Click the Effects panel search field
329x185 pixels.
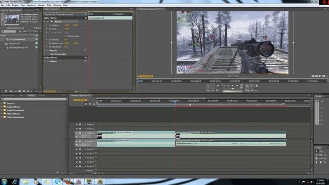coord(34,99)
